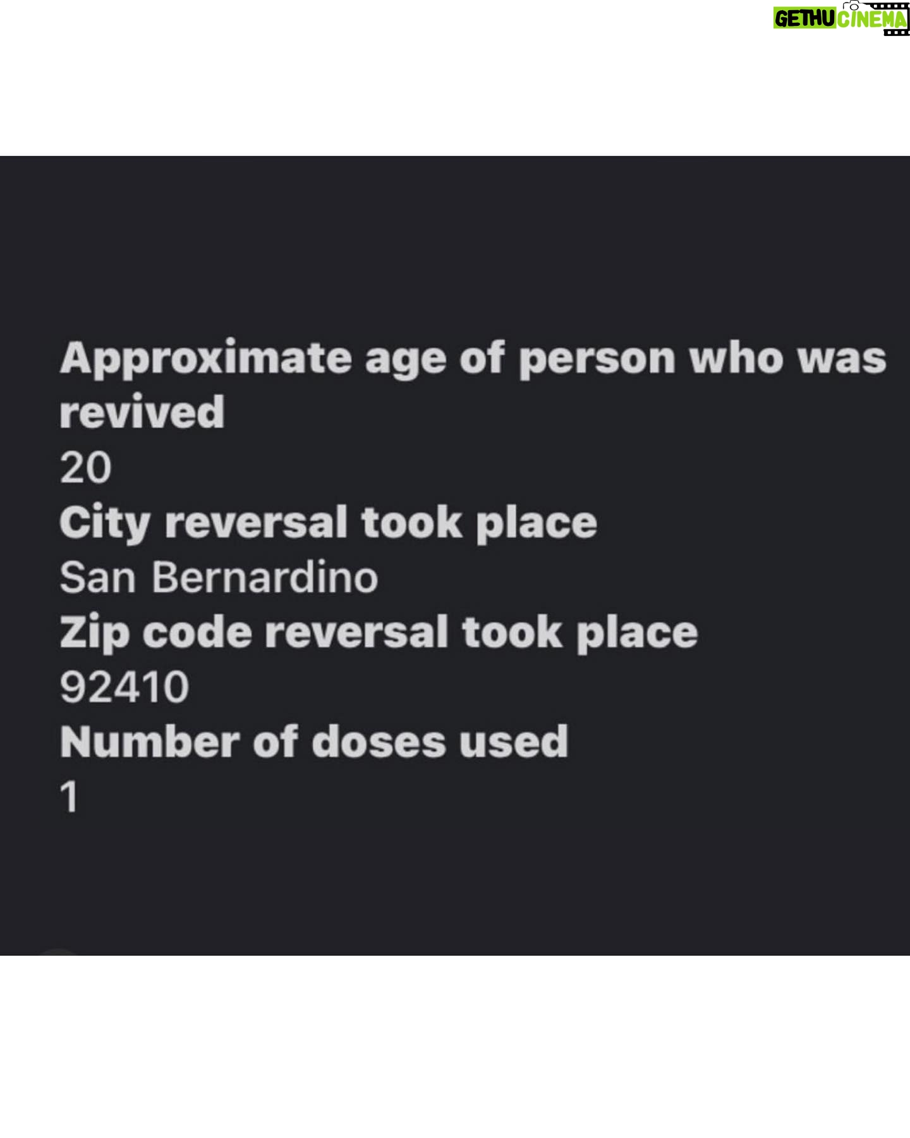The image size is (910, 1138).
Task: Click the age value 20
Action: [86, 468]
